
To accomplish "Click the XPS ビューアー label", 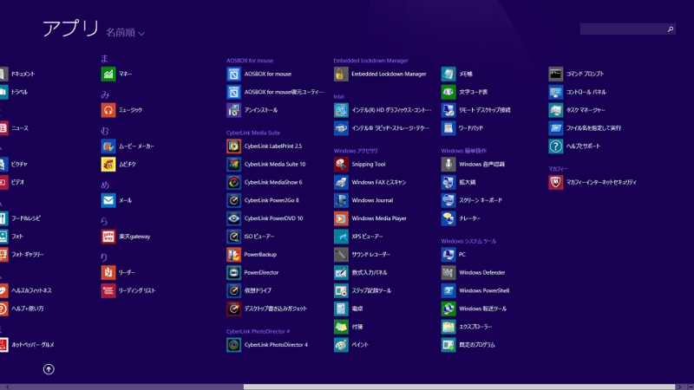I will click(x=367, y=237).
